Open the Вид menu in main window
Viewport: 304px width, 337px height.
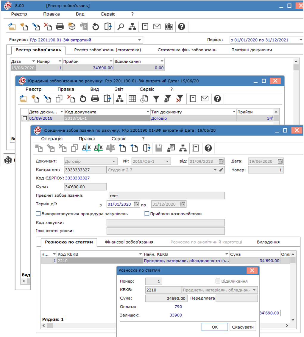(80, 14)
